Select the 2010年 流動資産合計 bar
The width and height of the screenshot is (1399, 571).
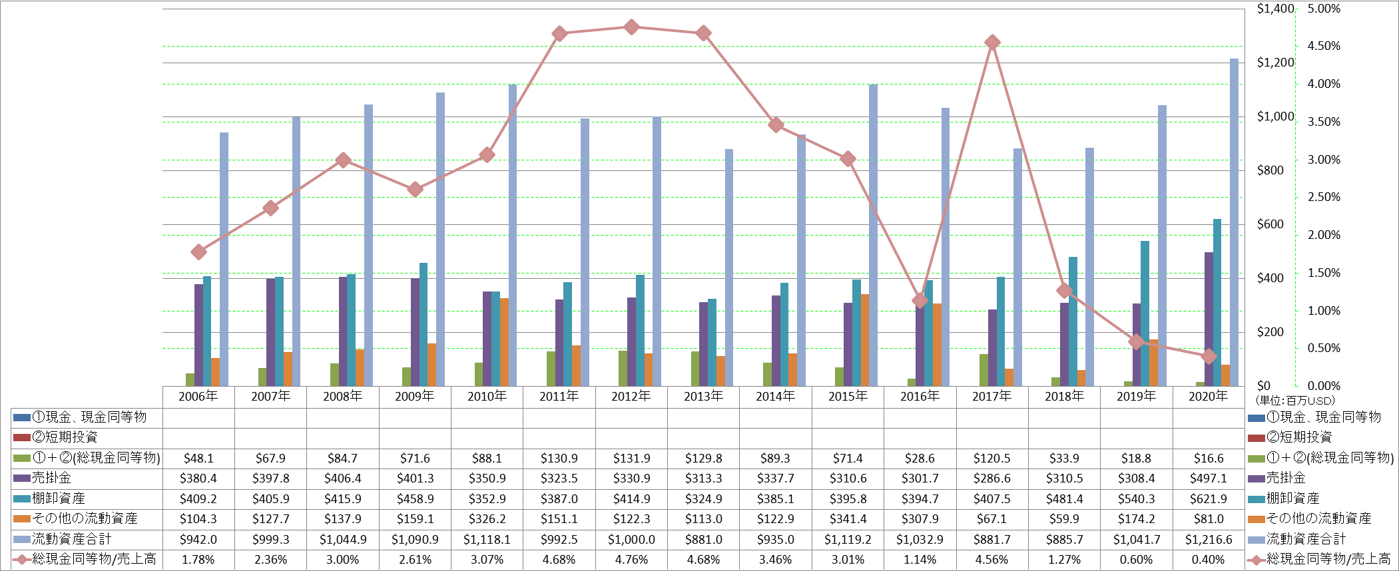click(x=513, y=236)
